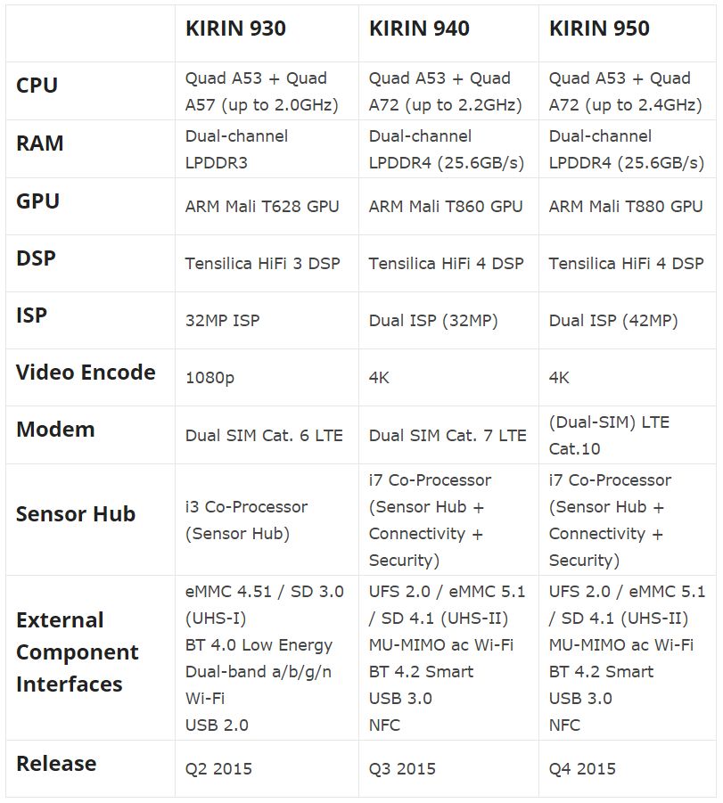The height and width of the screenshot is (803, 723).
Task: Select the KIRIN 940 column header
Action: click(x=419, y=29)
